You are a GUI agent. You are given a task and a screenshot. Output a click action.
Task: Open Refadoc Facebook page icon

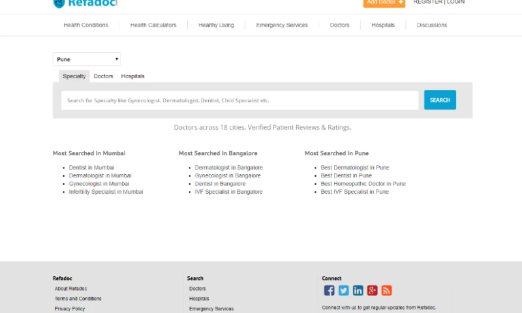pos(329,290)
